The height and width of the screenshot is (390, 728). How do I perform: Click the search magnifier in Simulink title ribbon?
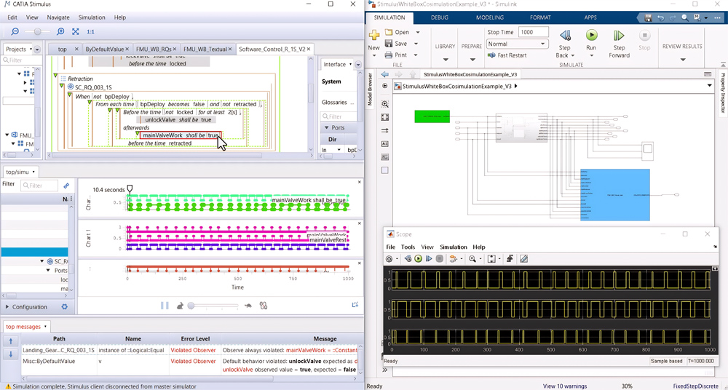point(685,17)
